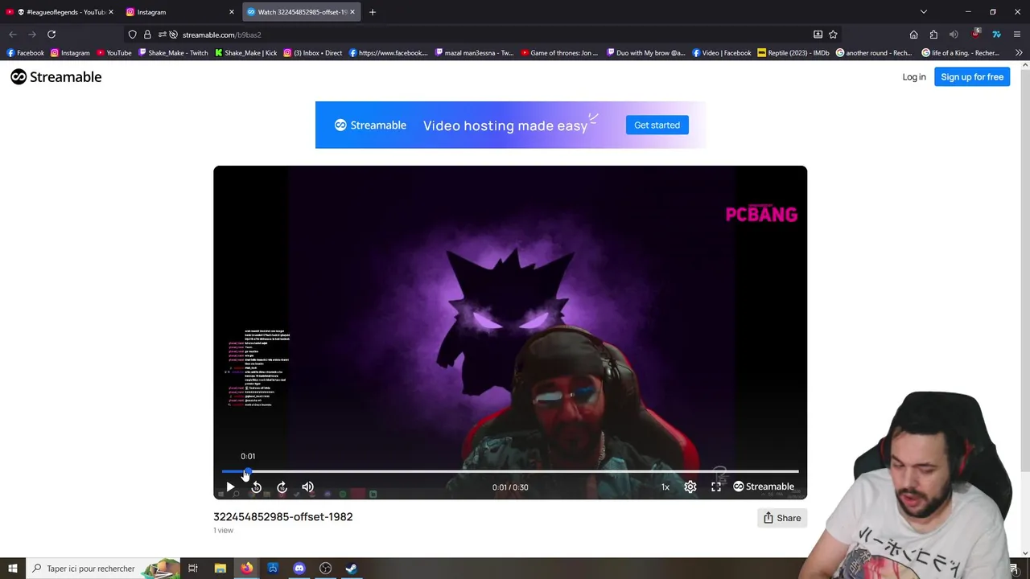
Task: Show more bookmarks with the chevron
Action: (x=1019, y=53)
